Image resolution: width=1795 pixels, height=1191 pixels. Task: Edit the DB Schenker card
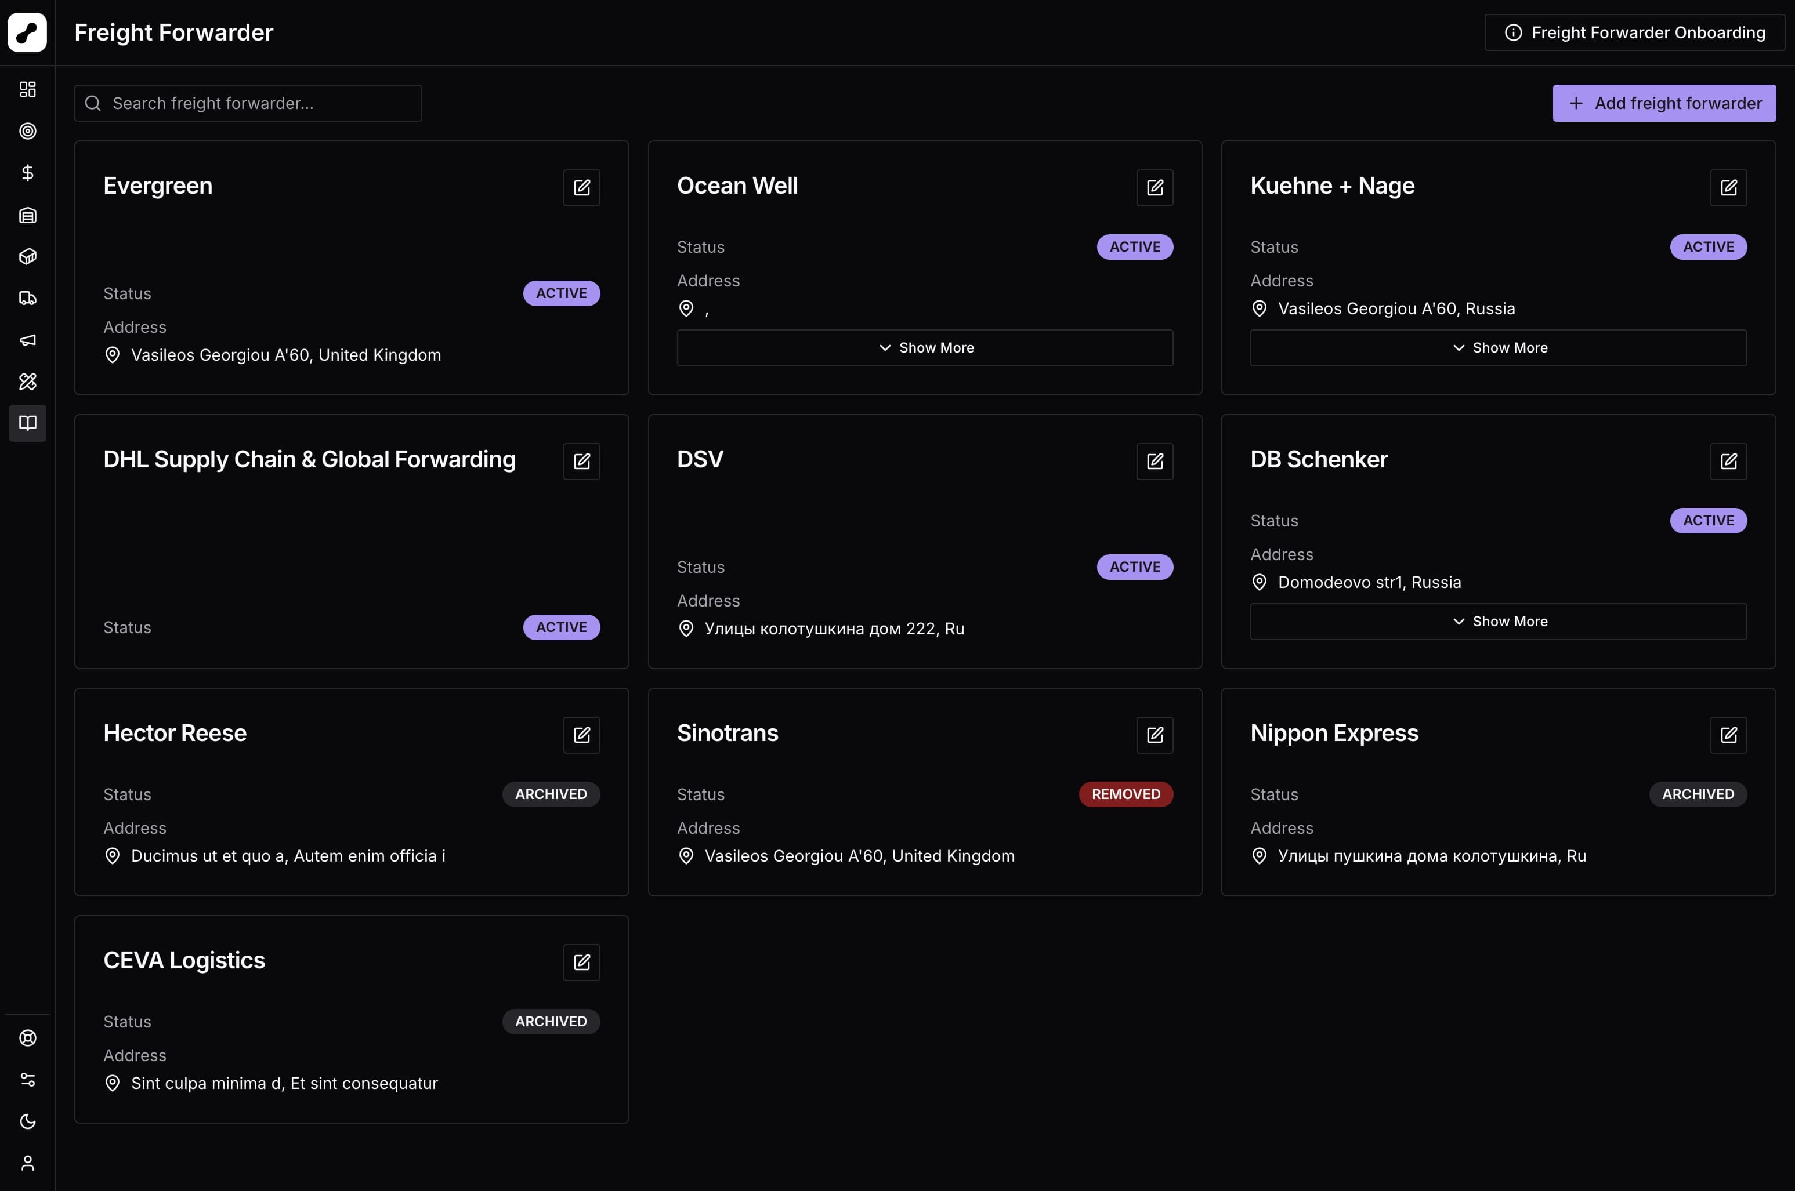(x=1729, y=461)
